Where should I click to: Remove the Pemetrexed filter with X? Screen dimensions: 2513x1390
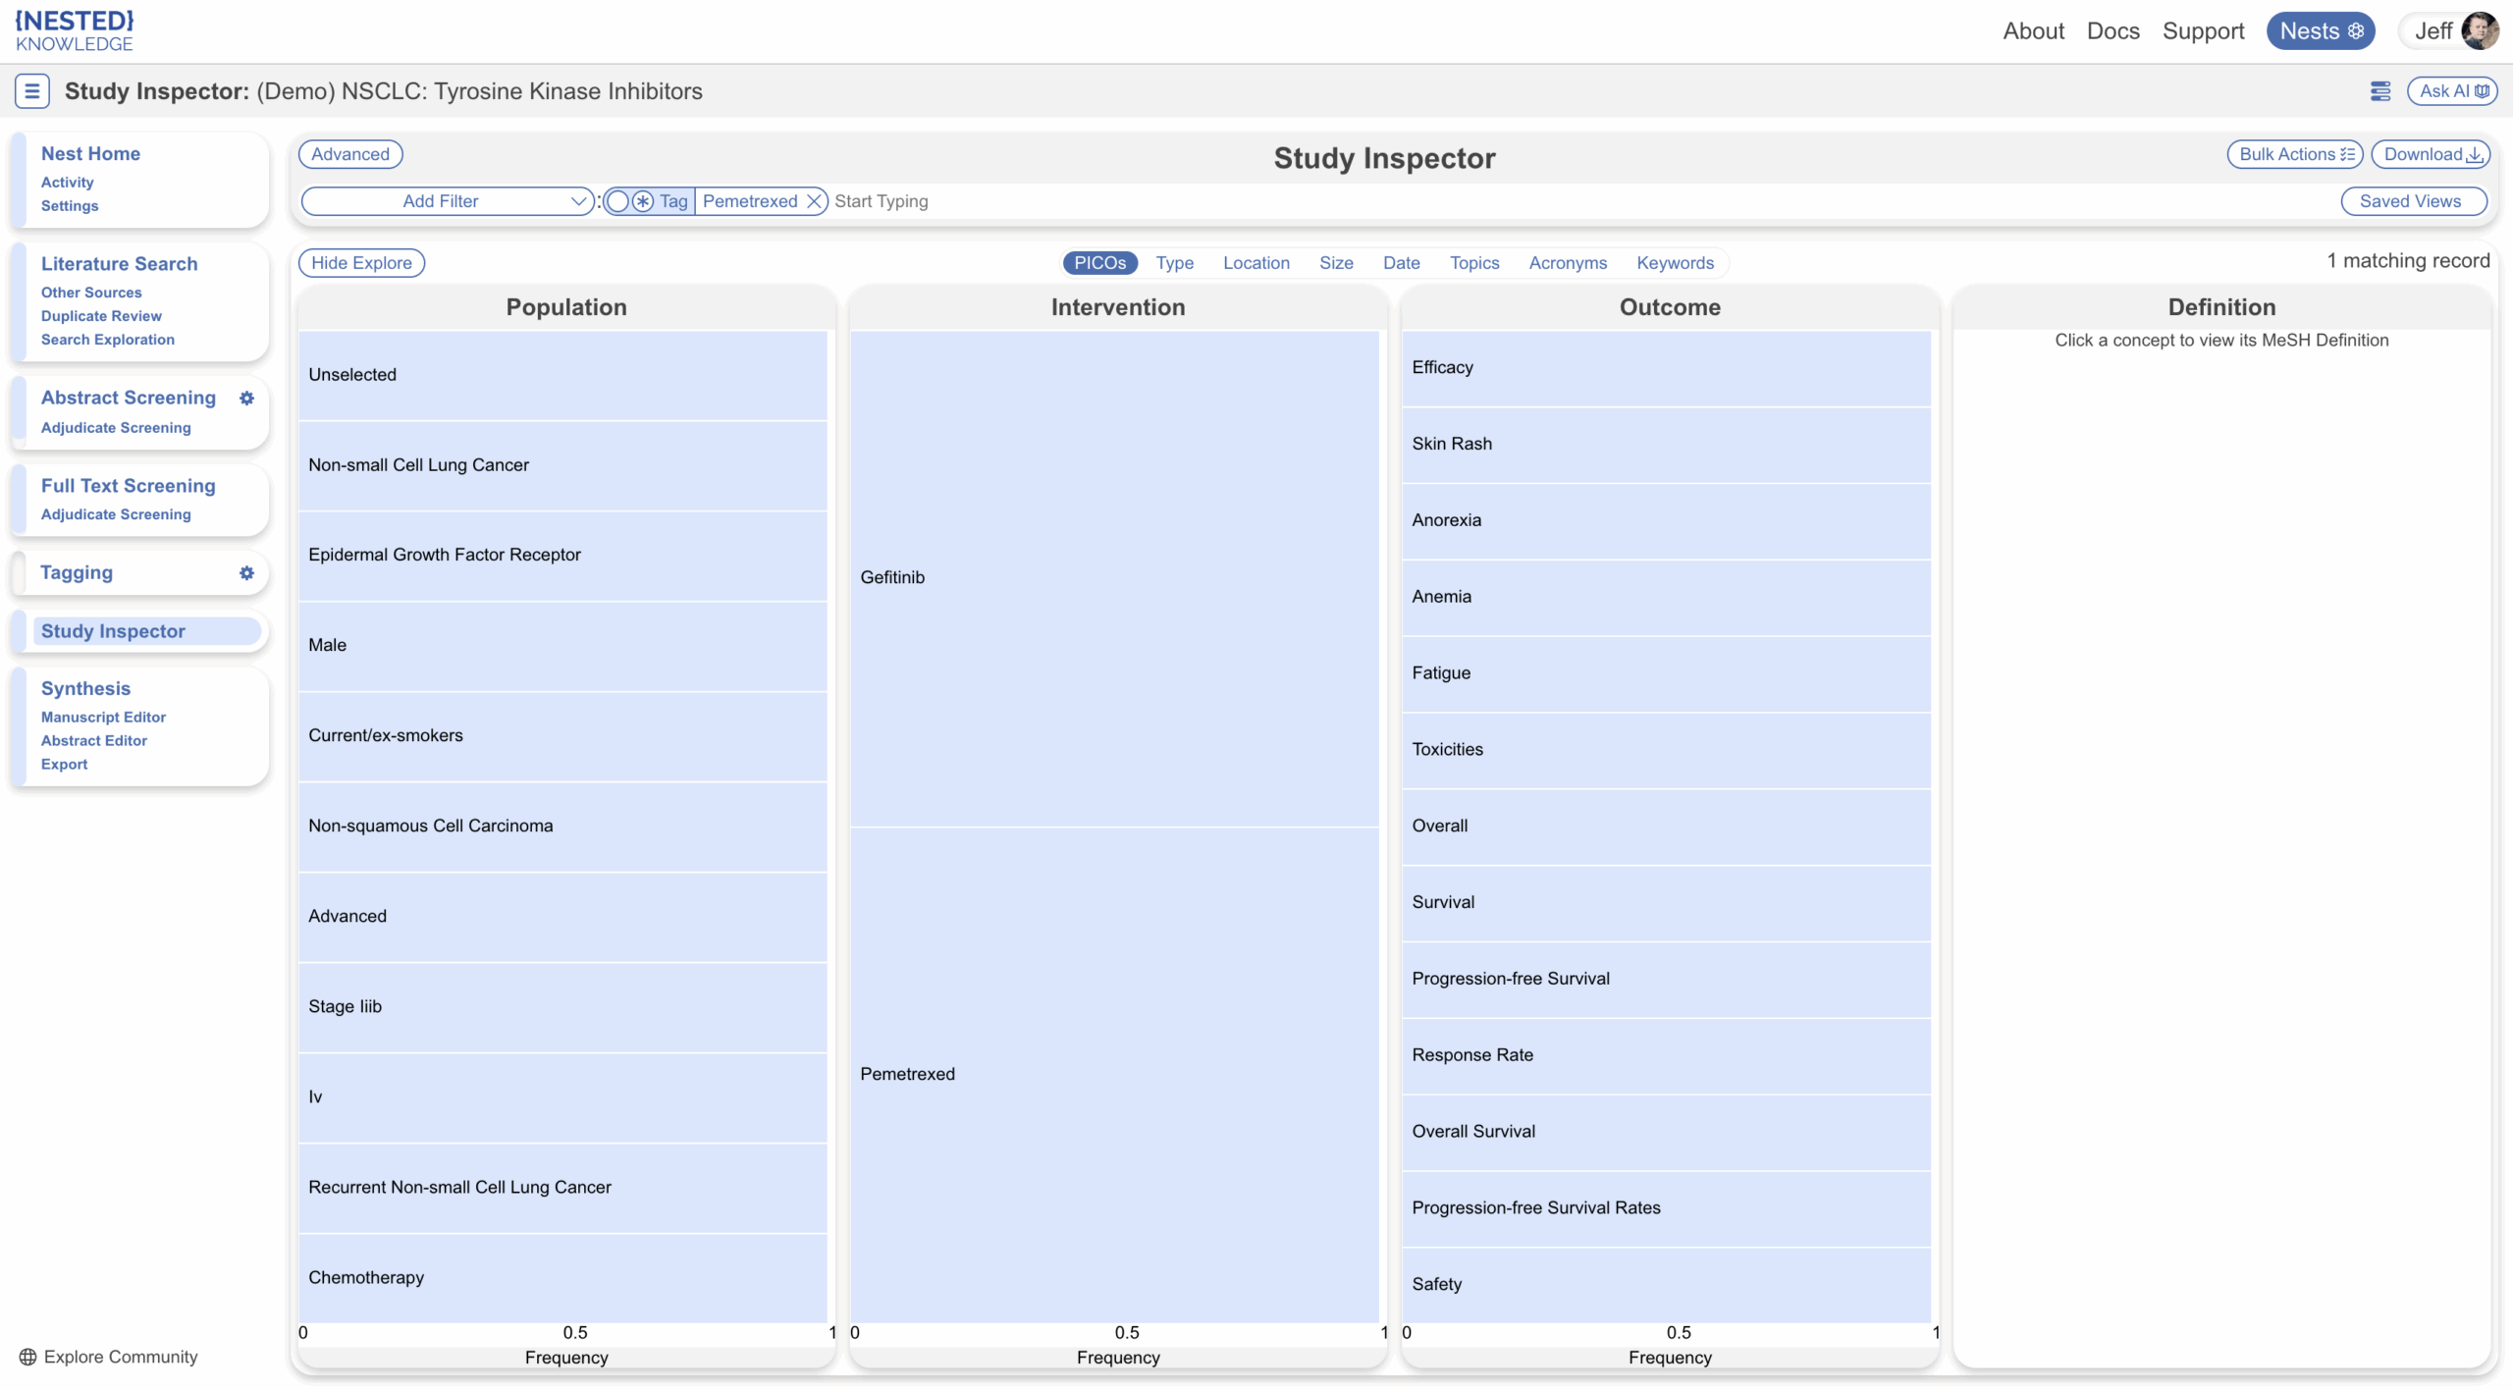pos(814,201)
